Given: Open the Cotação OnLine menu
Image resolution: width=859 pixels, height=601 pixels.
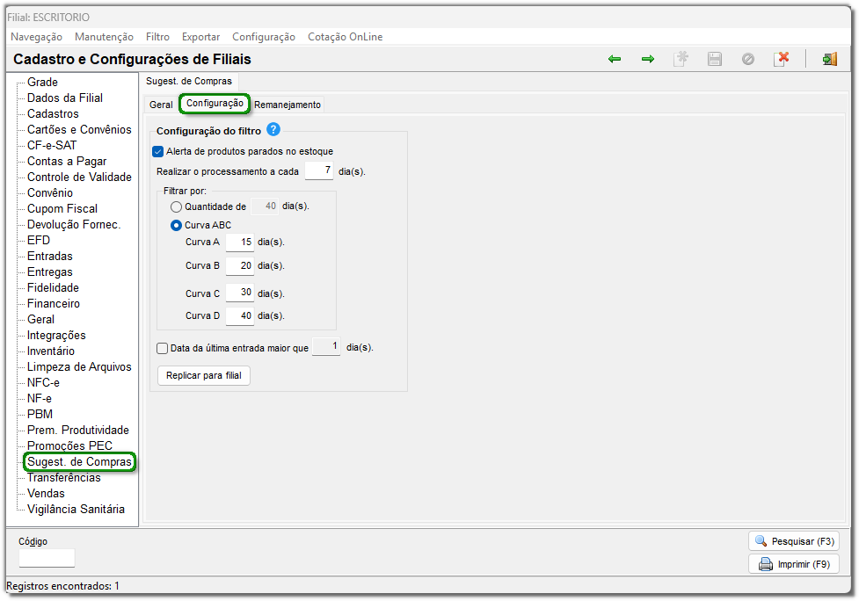Looking at the screenshot, I should point(345,37).
